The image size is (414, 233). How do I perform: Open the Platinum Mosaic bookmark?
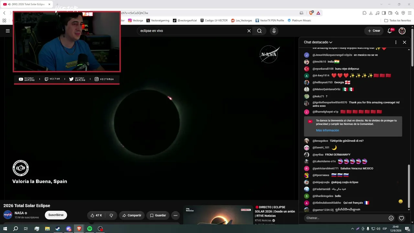pos(299,20)
